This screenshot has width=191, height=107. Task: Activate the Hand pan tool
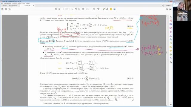click(76, 9)
